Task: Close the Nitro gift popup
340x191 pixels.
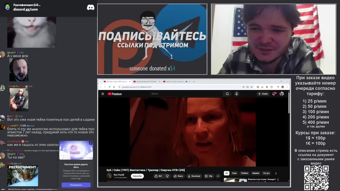Action: [91, 143]
